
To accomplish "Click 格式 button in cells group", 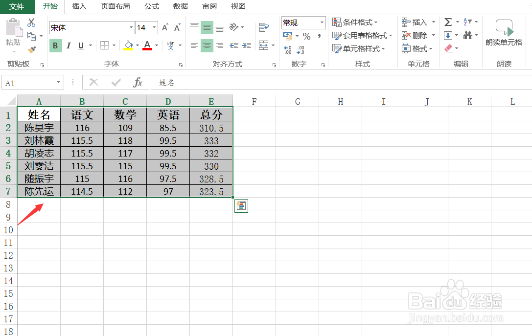I will pyautogui.click(x=417, y=49).
